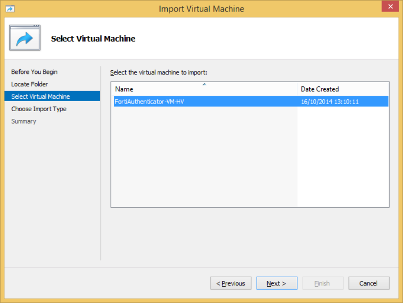Select the Choose Import Type step
The width and height of the screenshot is (403, 303).
39,109
